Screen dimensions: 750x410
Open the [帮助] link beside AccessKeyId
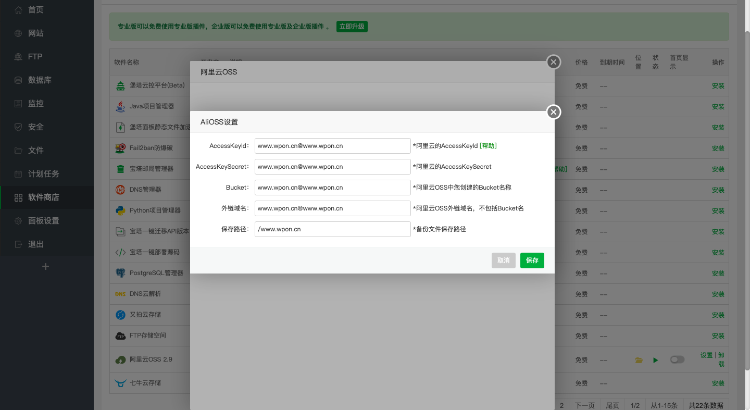click(488, 146)
